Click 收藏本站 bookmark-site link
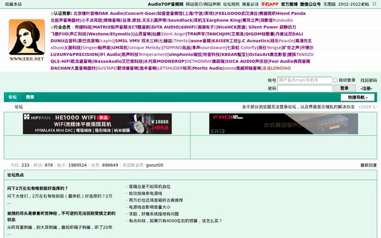 (x=13, y=4)
